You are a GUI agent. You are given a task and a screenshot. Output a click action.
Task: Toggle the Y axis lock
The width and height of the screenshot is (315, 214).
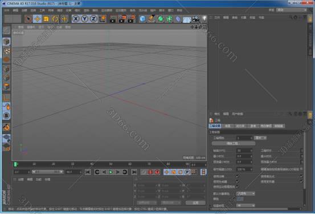(x=84, y=19)
